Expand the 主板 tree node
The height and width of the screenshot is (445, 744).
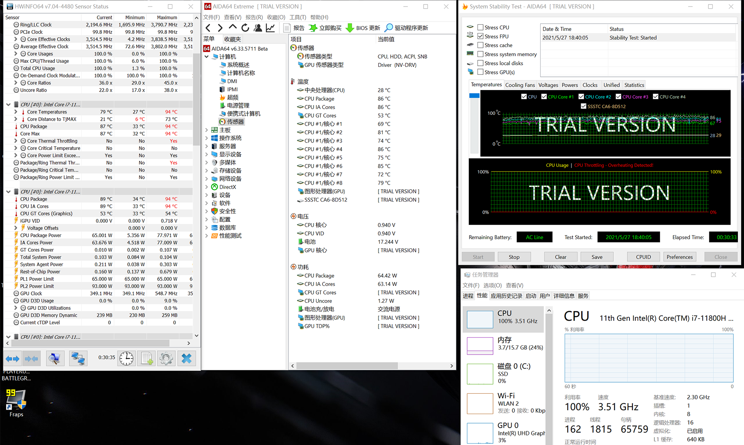coord(207,130)
